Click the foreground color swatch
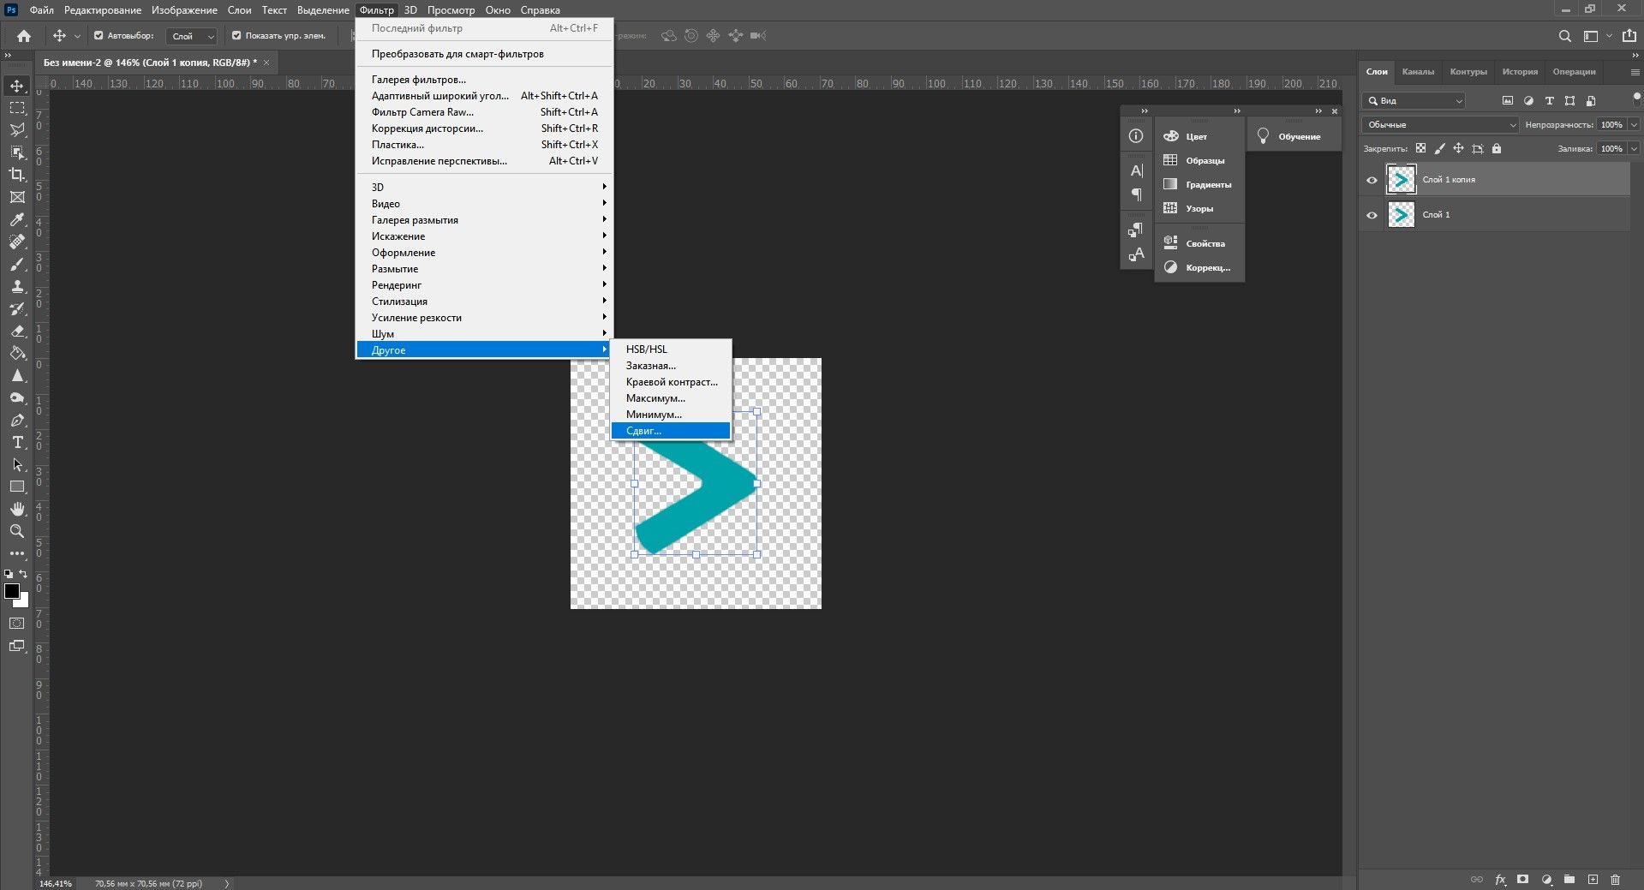This screenshot has width=1644, height=890. [x=12, y=592]
